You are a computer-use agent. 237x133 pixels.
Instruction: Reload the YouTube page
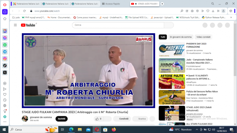coord(24,11)
